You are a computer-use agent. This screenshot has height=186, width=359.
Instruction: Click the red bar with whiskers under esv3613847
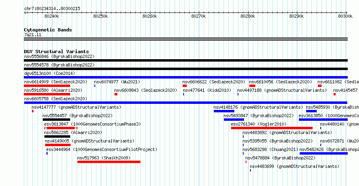[x=61, y=128]
